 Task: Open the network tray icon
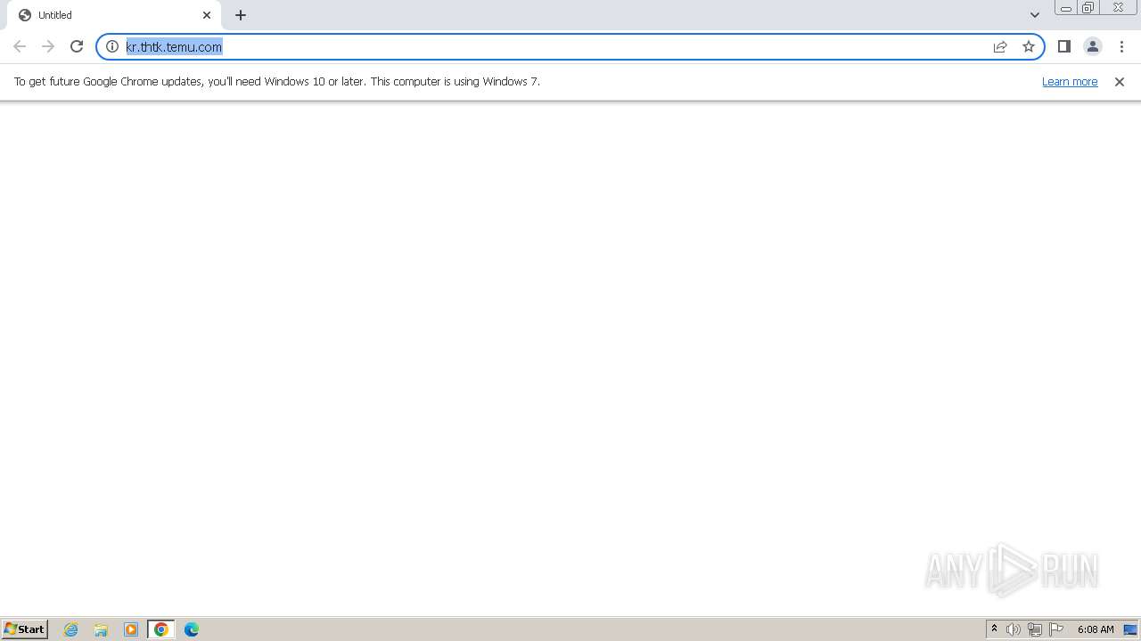(x=1035, y=629)
